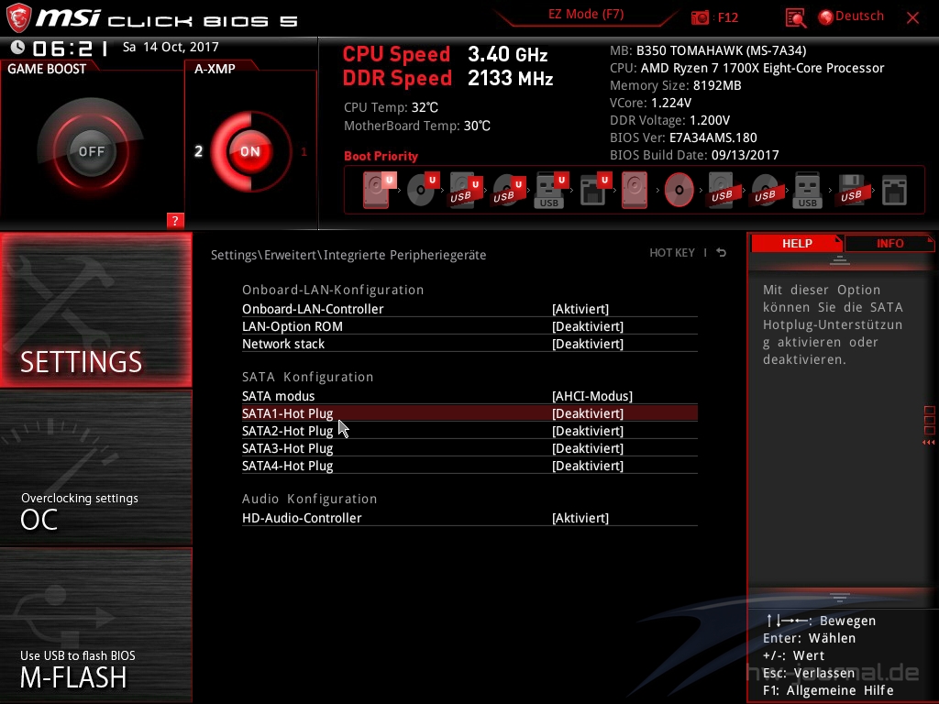Click the Deutsch language label
939x704 pixels.
coord(859,16)
